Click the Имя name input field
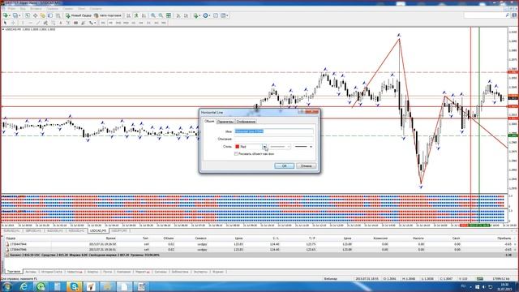 pos(274,131)
